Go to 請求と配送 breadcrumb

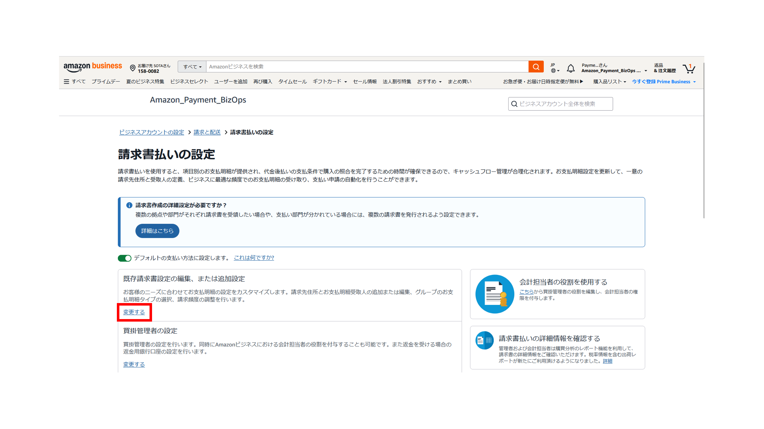coord(207,133)
